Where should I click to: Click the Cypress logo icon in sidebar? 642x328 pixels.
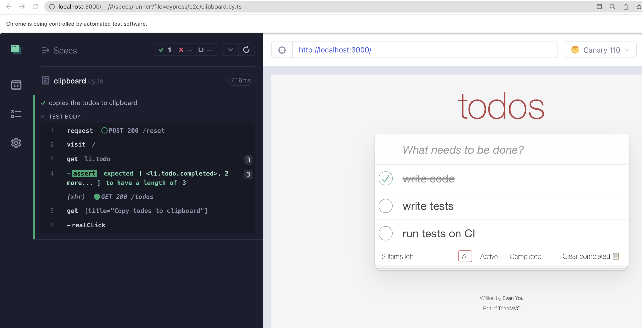(x=16, y=49)
